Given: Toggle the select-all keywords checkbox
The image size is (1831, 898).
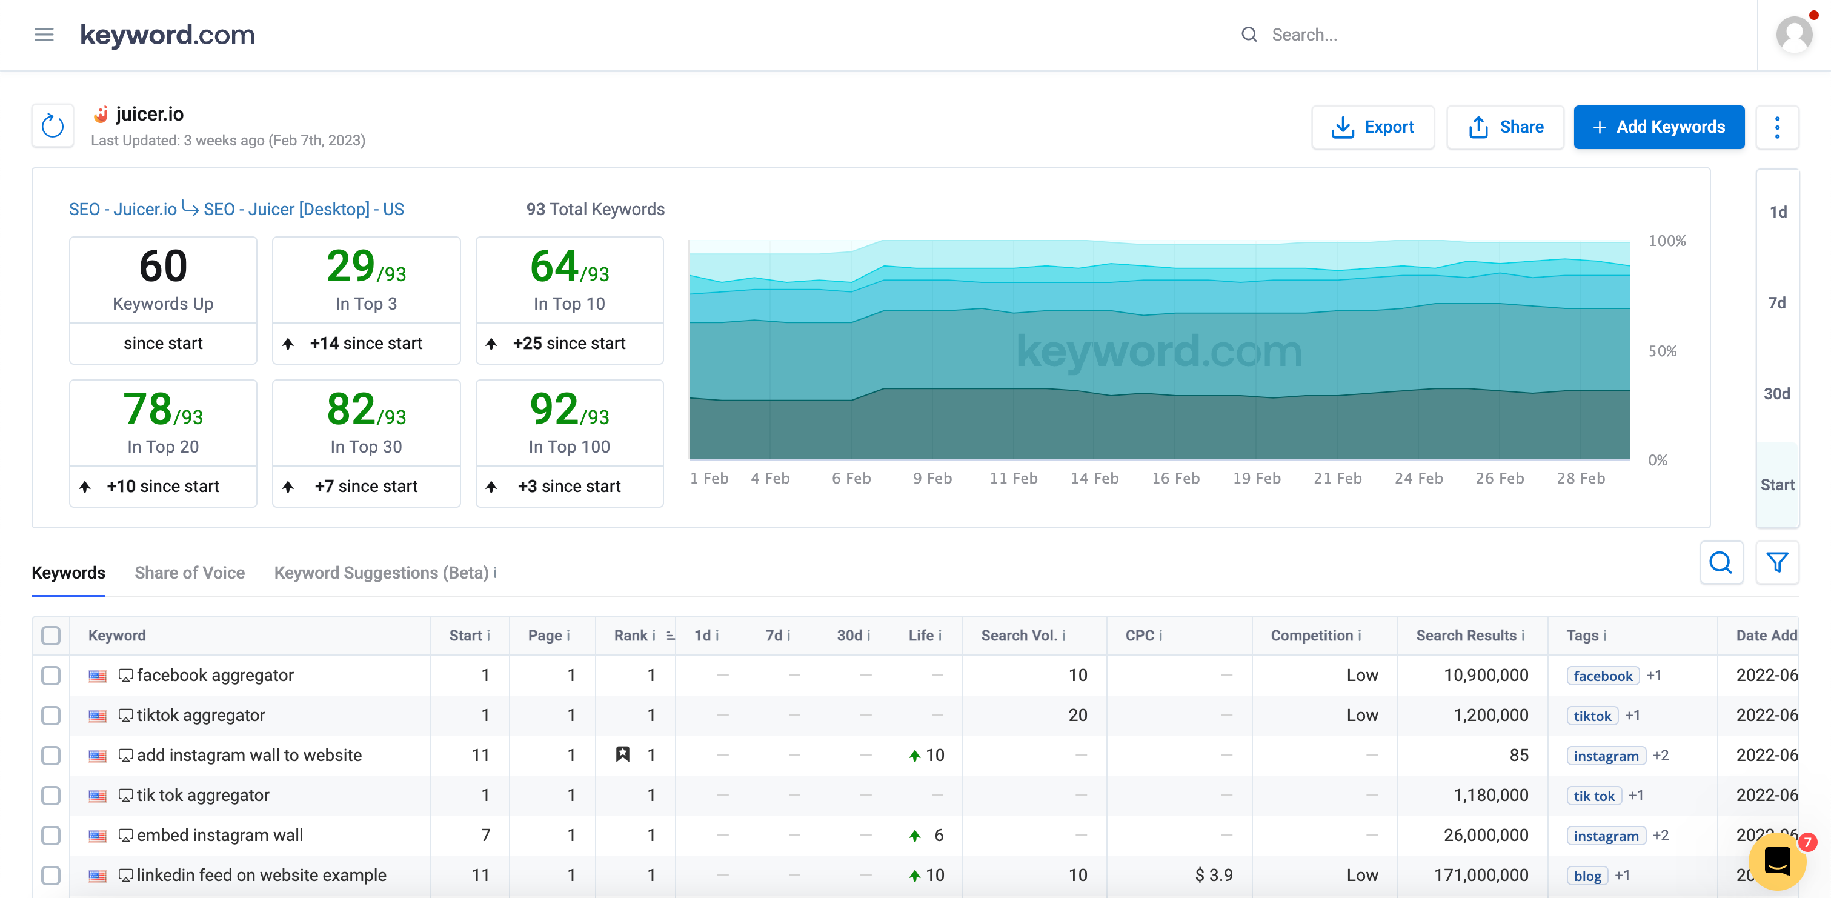Looking at the screenshot, I should [x=51, y=636].
